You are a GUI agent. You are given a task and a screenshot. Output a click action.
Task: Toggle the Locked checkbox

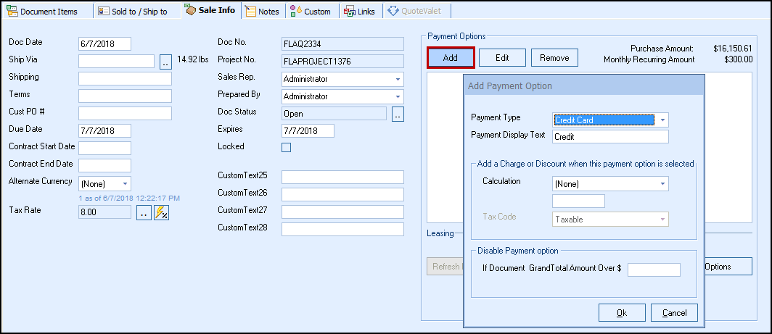[286, 148]
